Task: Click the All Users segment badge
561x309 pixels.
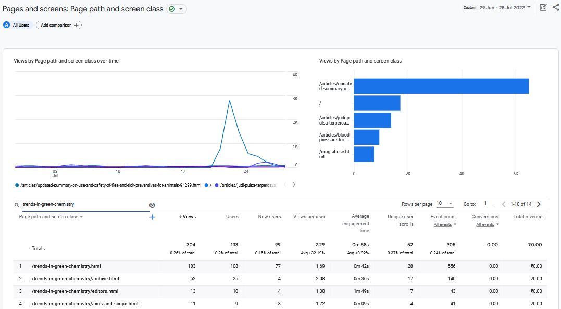Action: click(x=17, y=25)
